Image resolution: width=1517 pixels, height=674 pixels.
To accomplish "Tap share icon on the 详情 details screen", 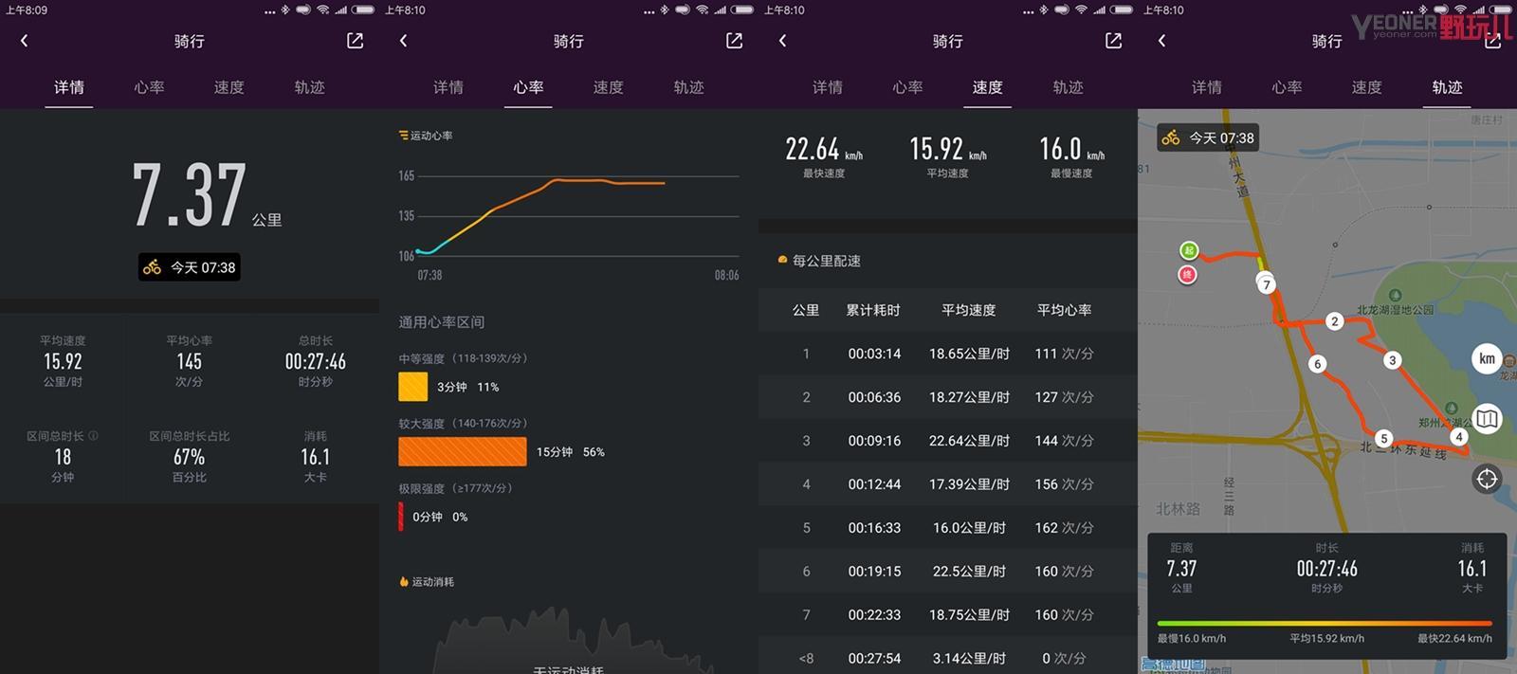I will point(355,41).
